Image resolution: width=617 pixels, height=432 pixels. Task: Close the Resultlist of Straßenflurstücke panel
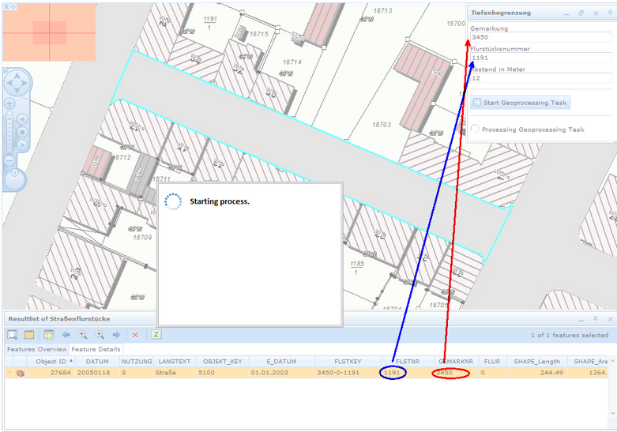(x=610, y=319)
